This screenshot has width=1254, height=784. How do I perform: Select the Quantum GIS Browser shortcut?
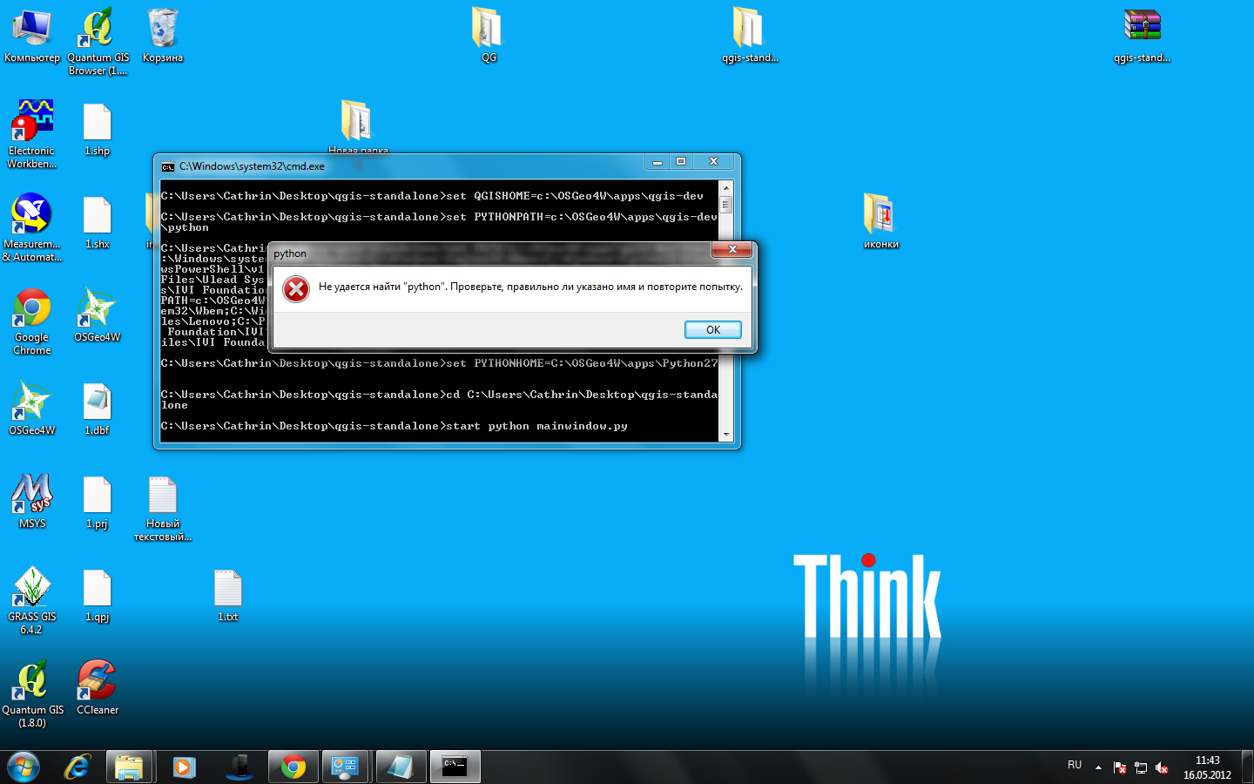tap(98, 42)
